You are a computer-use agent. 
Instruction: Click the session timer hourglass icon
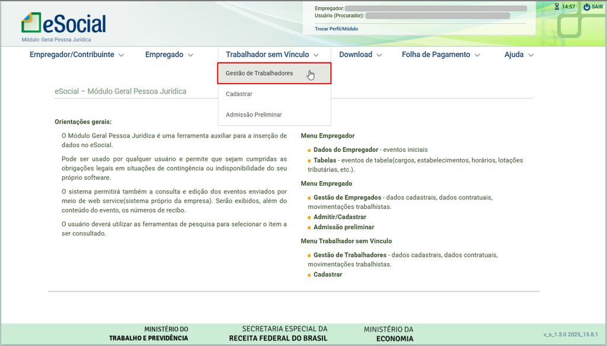click(x=557, y=7)
